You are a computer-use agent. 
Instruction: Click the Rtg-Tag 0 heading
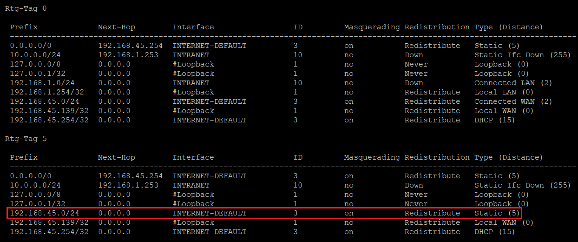coord(26,8)
